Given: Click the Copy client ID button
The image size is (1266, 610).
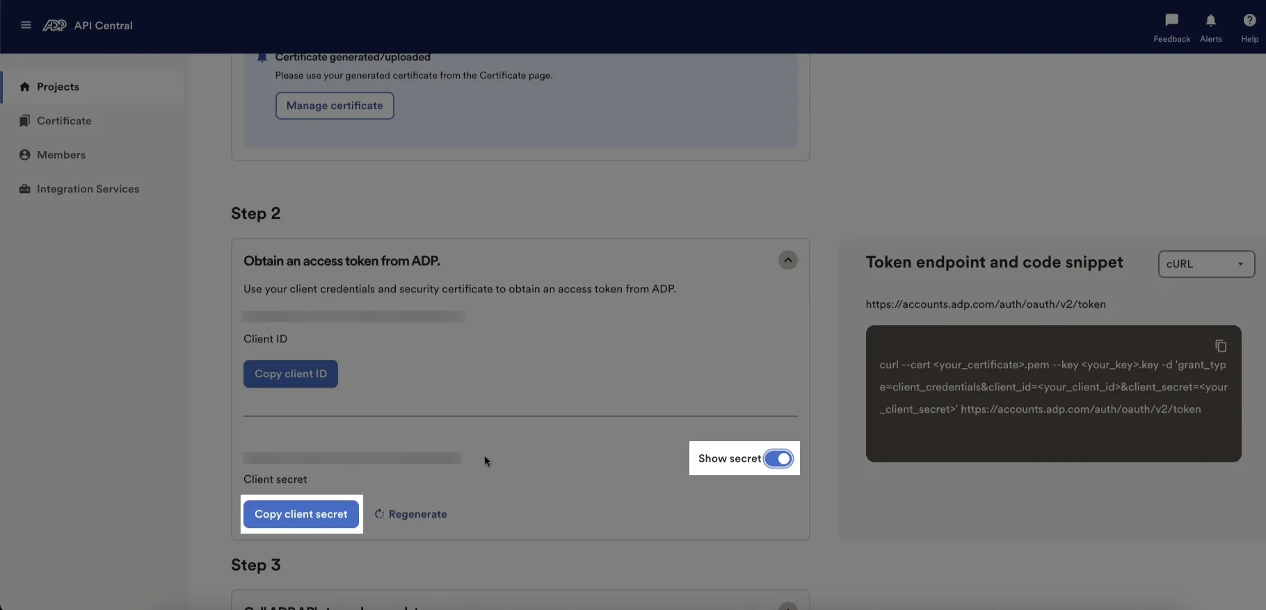Looking at the screenshot, I should coord(291,374).
